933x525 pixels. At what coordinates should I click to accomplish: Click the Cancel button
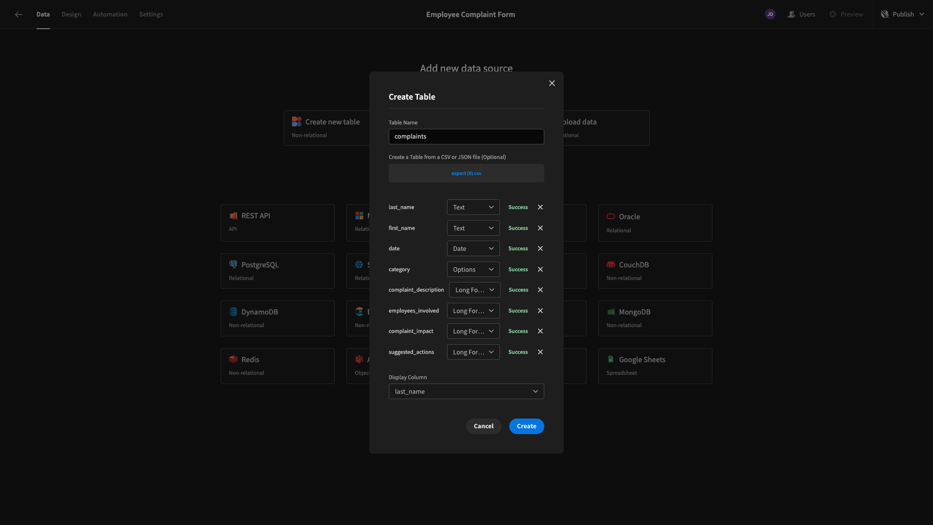(x=484, y=426)
